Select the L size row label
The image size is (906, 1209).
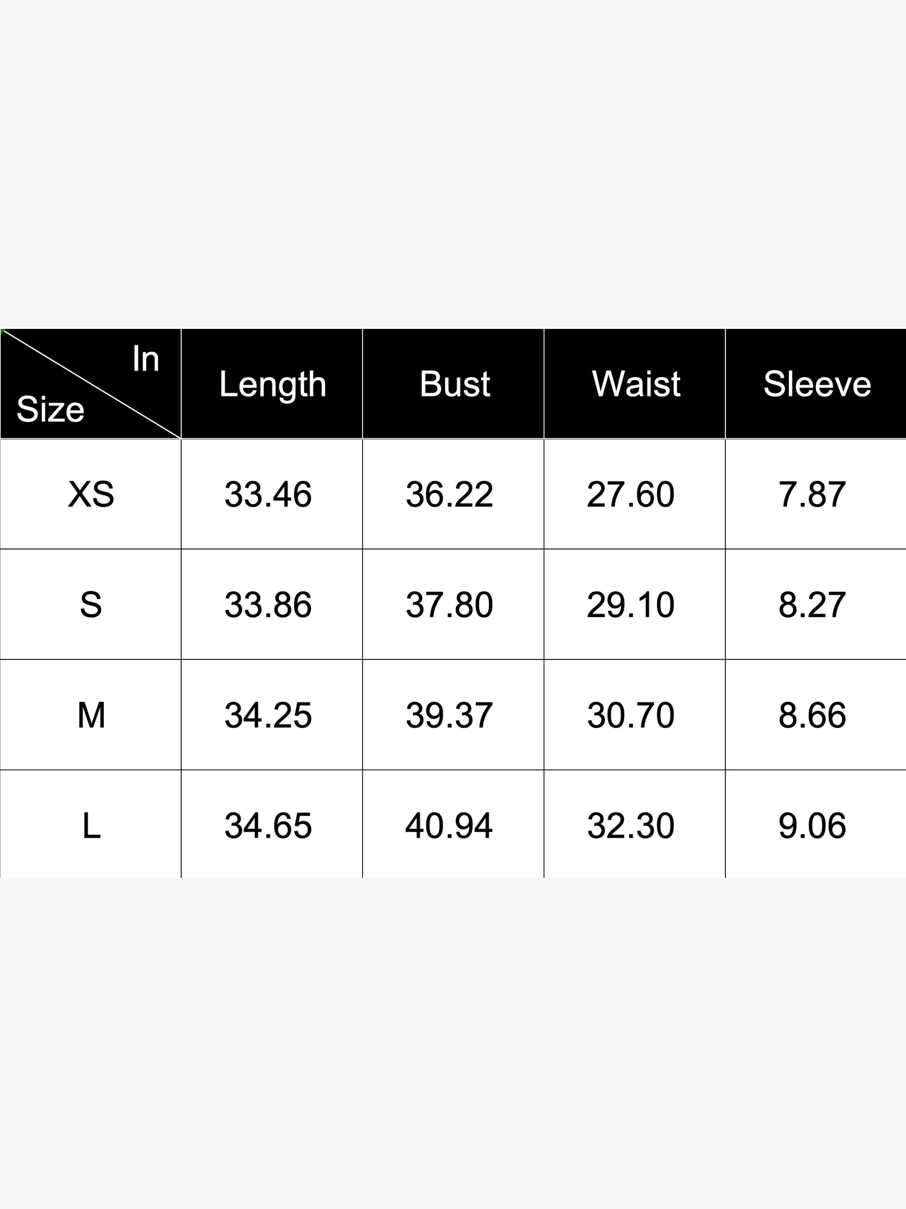91,825
